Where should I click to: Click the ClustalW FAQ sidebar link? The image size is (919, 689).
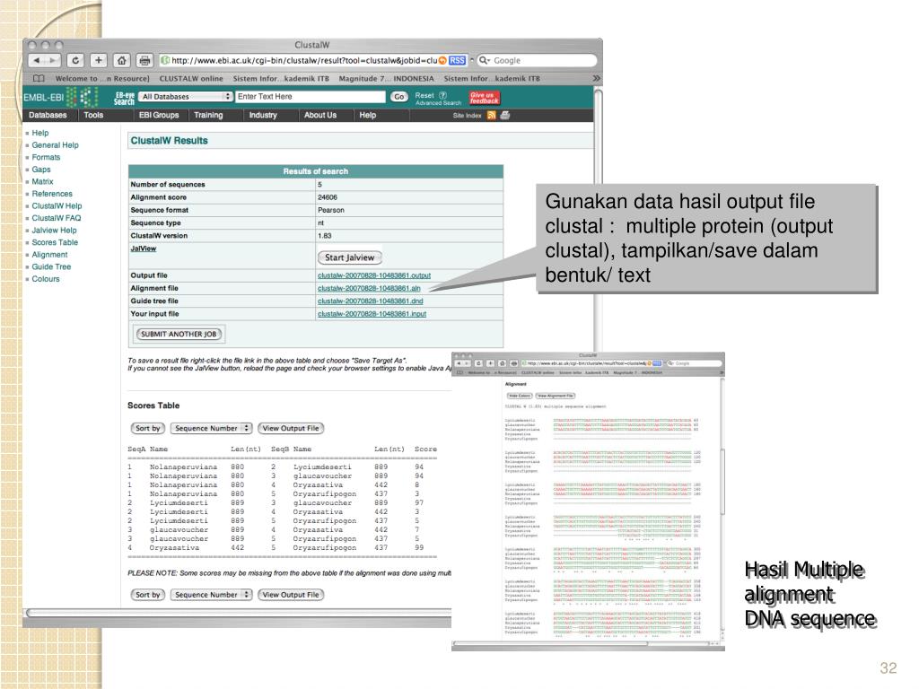tap(57, 218)
